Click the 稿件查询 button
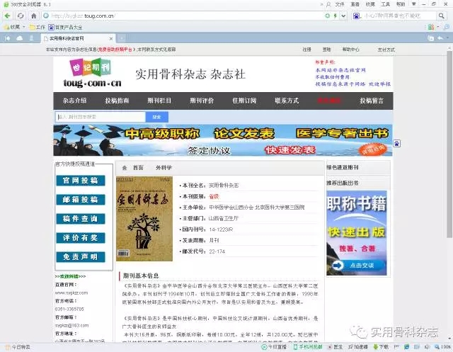The height and width of the screenshot is (352, 453). click(80, 219)
